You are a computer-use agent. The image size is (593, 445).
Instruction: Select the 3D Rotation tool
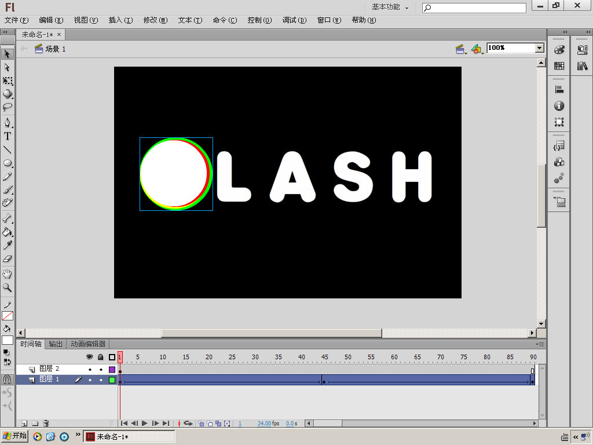pyautogui.click(x=7, y=94)
